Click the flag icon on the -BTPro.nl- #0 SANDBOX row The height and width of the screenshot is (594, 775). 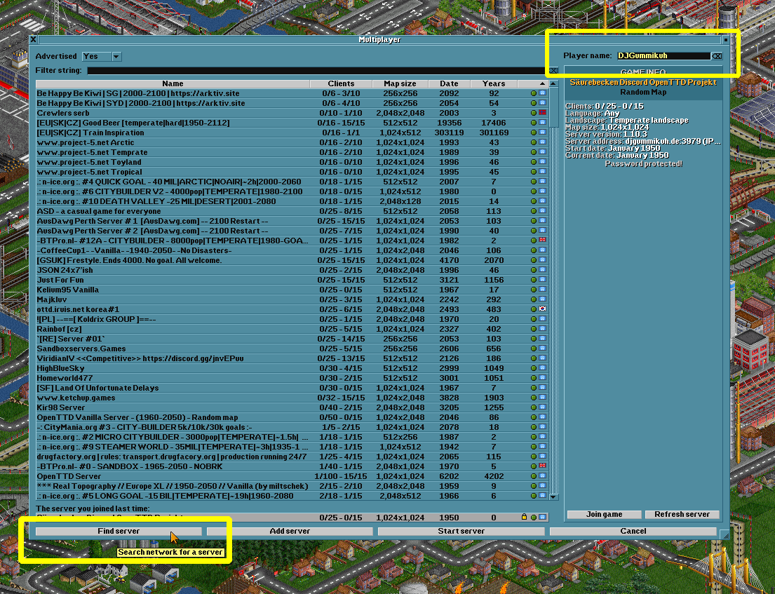(x=542, y=466)
